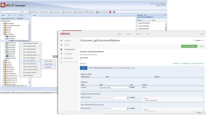
Task: Collapse the Akana sidebar with the chevron
Action: (x=61, y=64)
